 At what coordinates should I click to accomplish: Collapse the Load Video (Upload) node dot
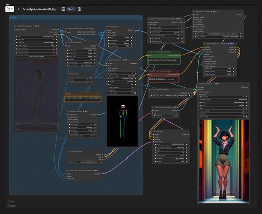tap(15, 26)
